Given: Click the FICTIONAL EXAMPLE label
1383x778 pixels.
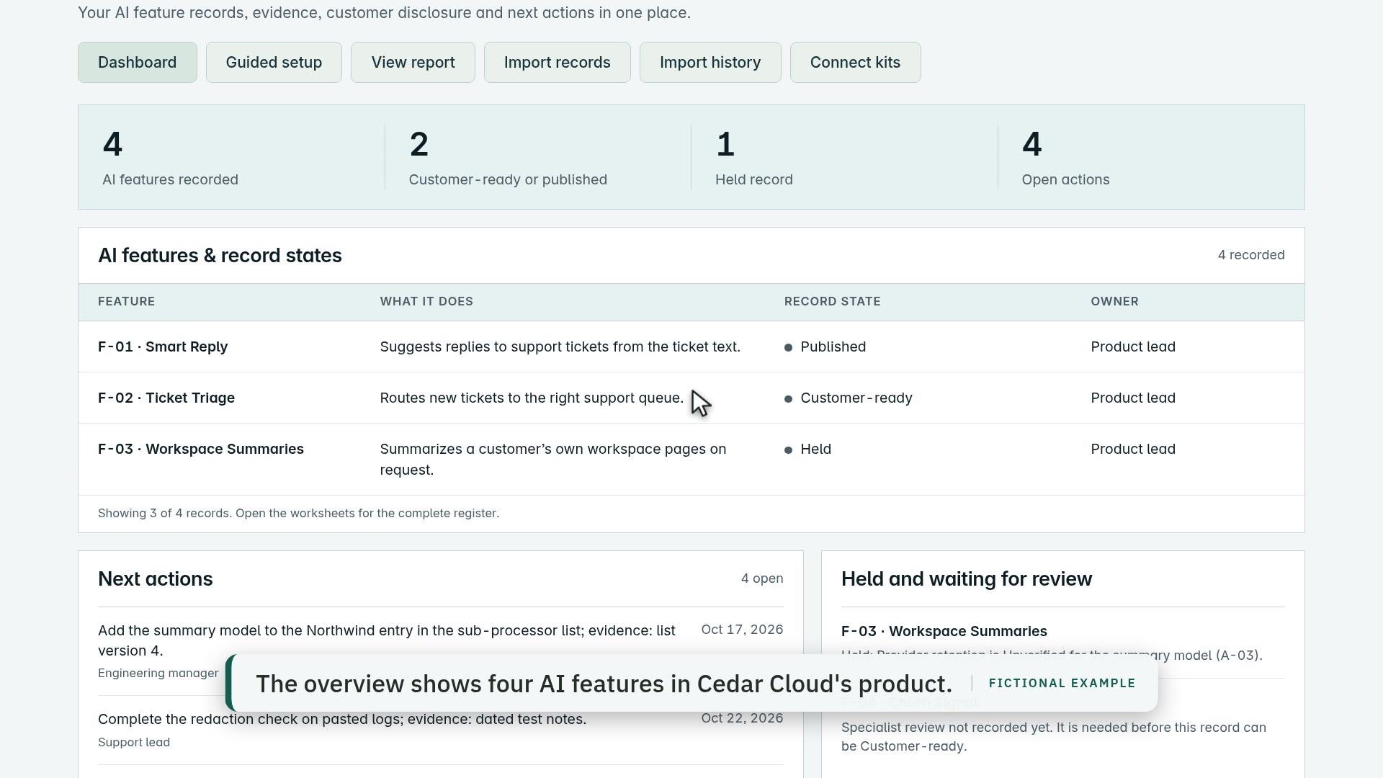Looking at the screenshot, I should pos(1062,683).
